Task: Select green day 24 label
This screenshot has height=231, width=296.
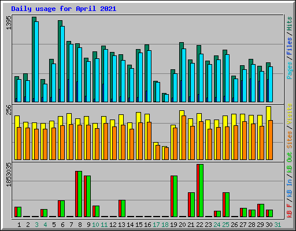Action: pyautogui.click(x=217, y=225)
